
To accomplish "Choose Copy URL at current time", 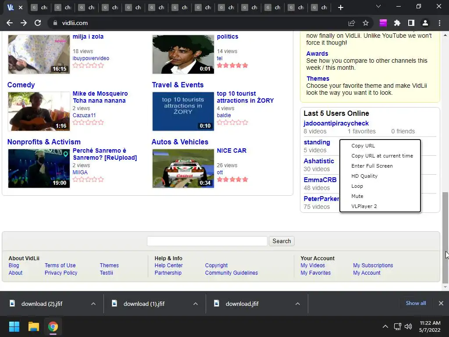I will [382, 156].
